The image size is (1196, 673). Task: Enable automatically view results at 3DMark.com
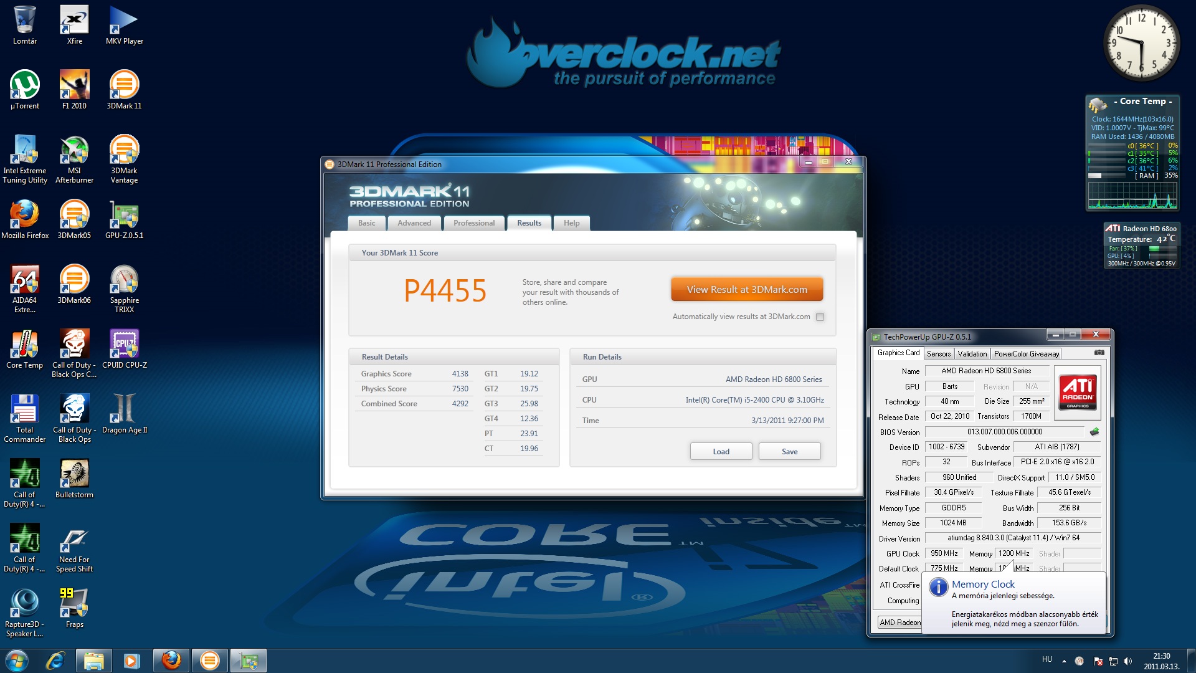coord(820,317)
